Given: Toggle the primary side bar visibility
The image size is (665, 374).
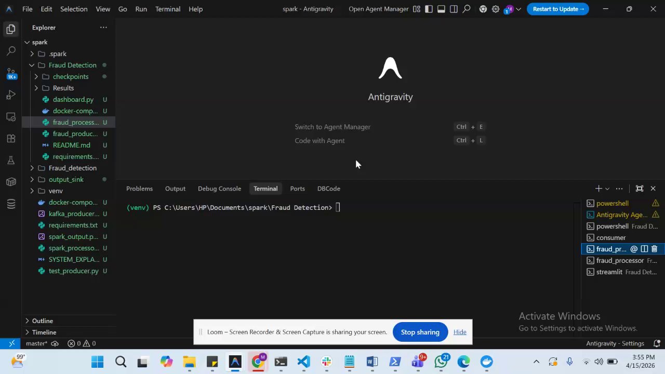Looking at the screenshot, I should [429, 9].
